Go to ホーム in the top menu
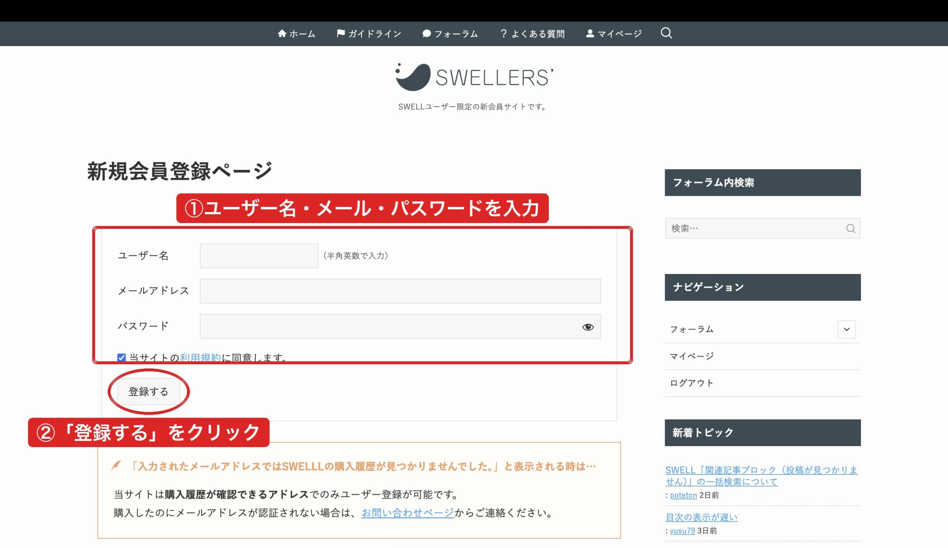This screenshot has height=548, width=948. pyautogui.click(x=297, y=34)
